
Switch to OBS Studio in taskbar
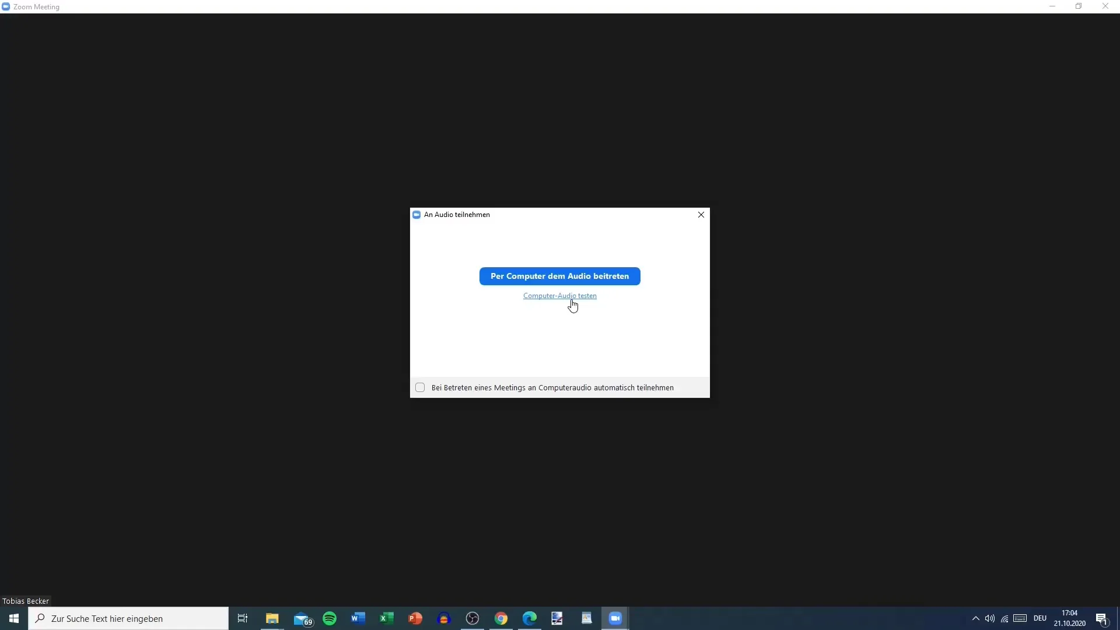point(473,618)
